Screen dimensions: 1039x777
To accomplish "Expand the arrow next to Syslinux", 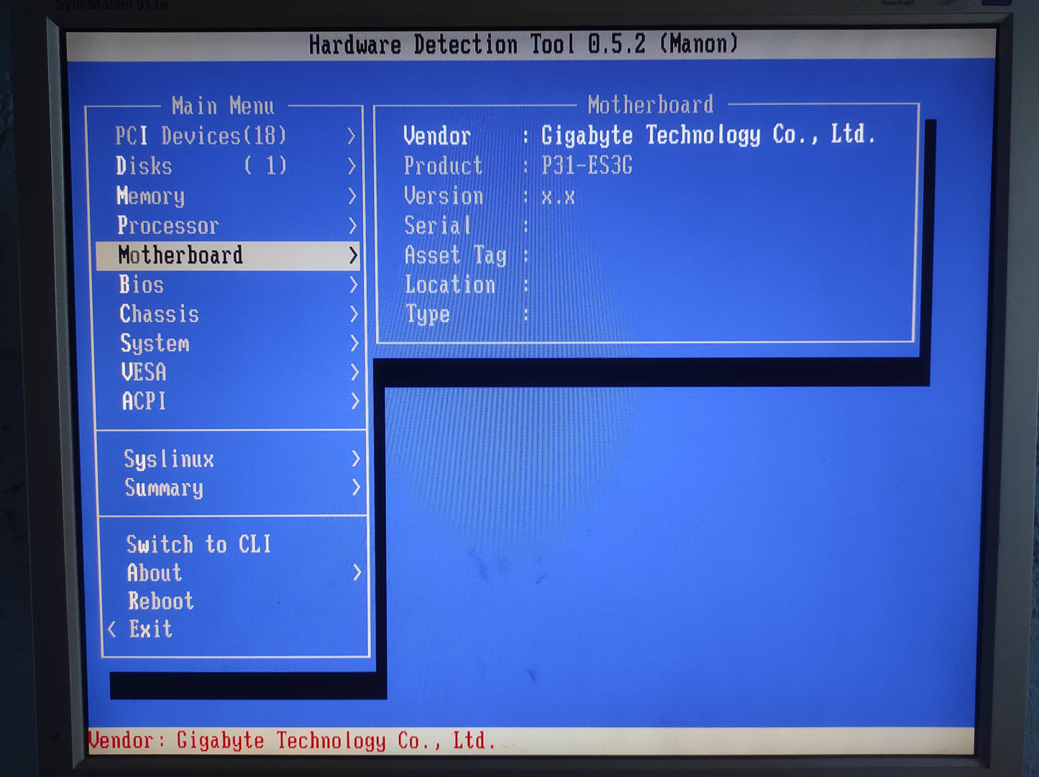I will pyautogui.click(x=355, y=459).
